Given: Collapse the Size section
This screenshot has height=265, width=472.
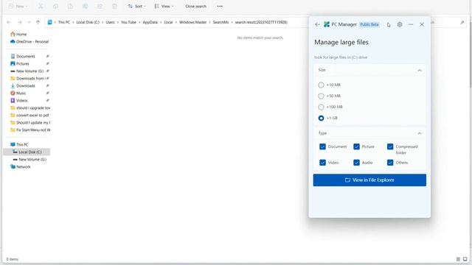Looking at the screenshot, I should coord(420,71).
